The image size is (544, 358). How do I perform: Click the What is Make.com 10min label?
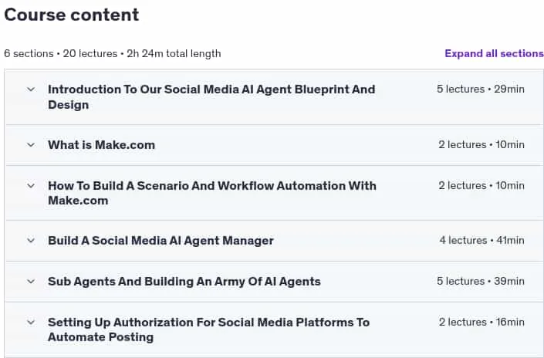pos(481,144)
